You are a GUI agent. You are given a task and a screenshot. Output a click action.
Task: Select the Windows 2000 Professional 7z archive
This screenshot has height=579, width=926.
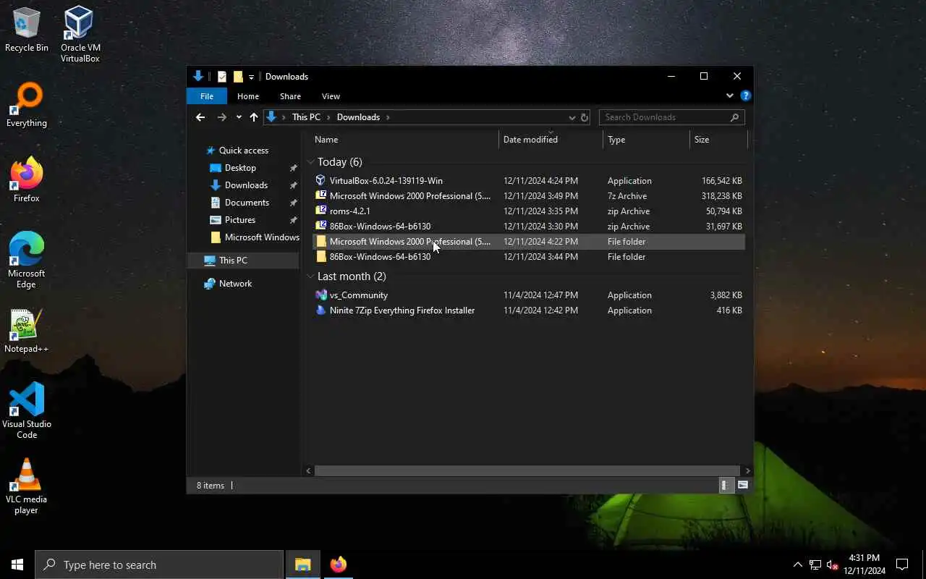pyautogui.click(x=528, y=196)
